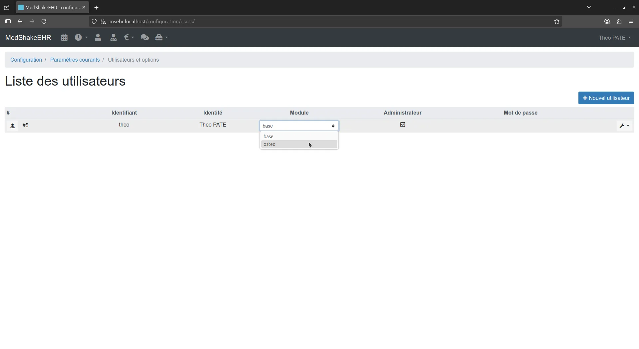639x349 pixels.
Task: Click the doctor with stethoscope icon
Action: pyautogui.click(x=113, y=37)
